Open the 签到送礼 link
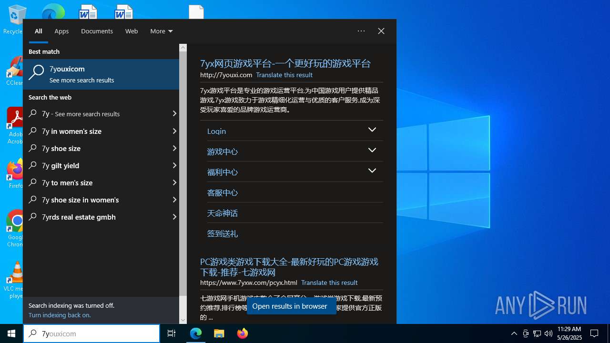Screen dimensions: 610x343 click(x=222, y=233)
